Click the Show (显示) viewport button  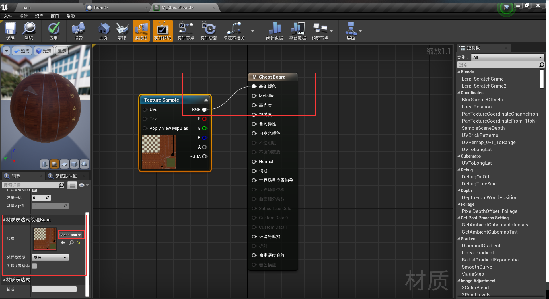coord(62,51)
